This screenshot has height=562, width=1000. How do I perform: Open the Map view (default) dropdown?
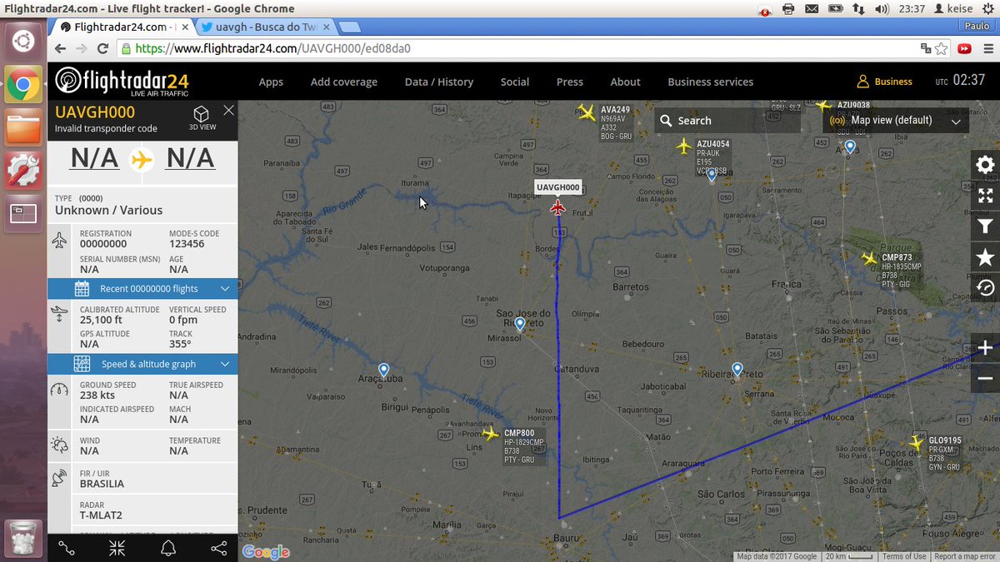(x=895, y=121)
